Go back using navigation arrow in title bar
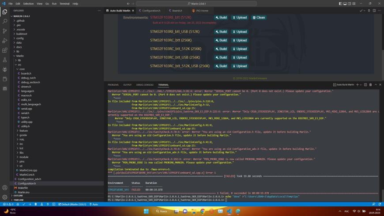This screenshot has width=384, height=216. pyautogui.click(x=128, y=4)
